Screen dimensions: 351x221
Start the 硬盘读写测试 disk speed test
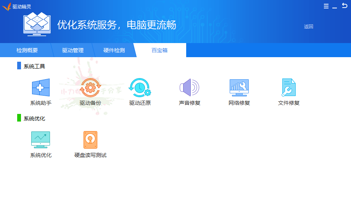click(90, 143)
